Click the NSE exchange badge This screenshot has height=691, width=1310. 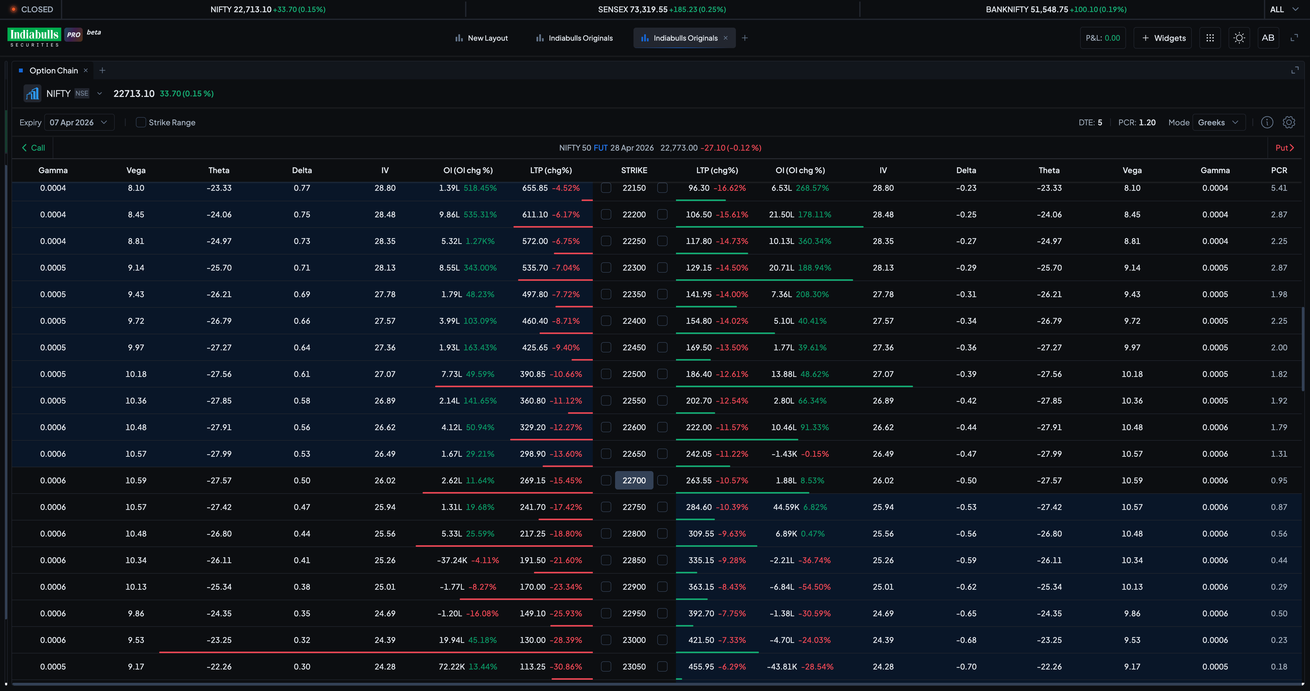[81, 94]
